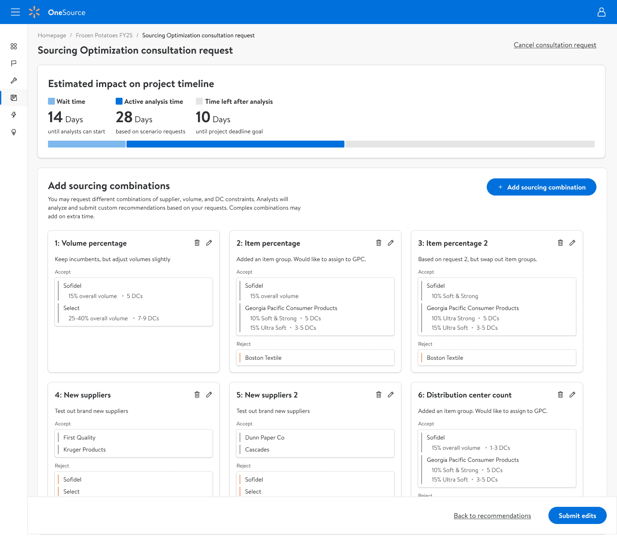
Task: Edit the Item percentage combination via pencil icon
Action: 390,243
